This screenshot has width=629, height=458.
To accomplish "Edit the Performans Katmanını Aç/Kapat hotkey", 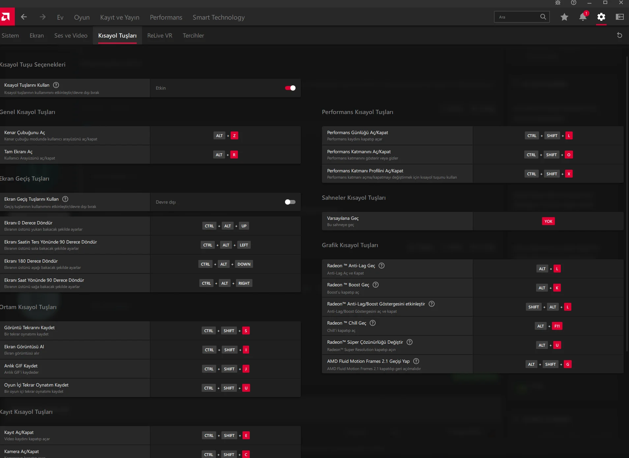I will 549,155.
